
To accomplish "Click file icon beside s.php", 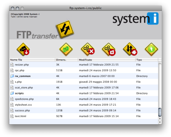I will [x=12, y=82].
